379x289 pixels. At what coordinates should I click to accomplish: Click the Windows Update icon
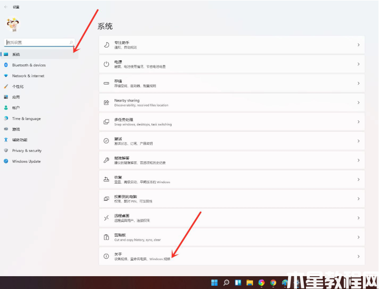pyautogui.click(x=6, y=161)
